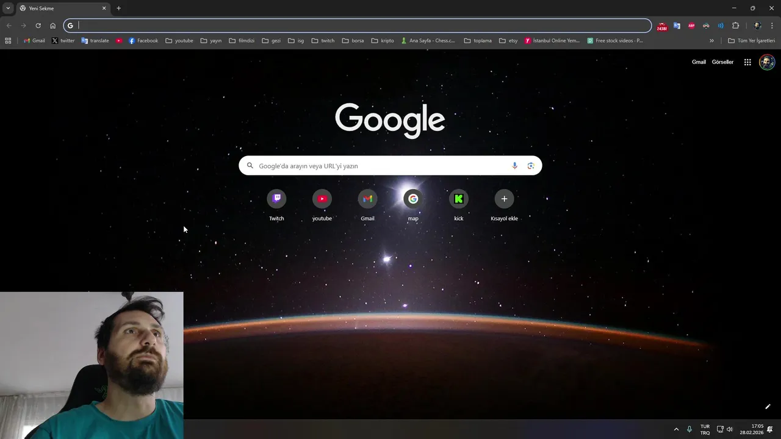Open the Twitch shortcut tile

click(276, 205)
